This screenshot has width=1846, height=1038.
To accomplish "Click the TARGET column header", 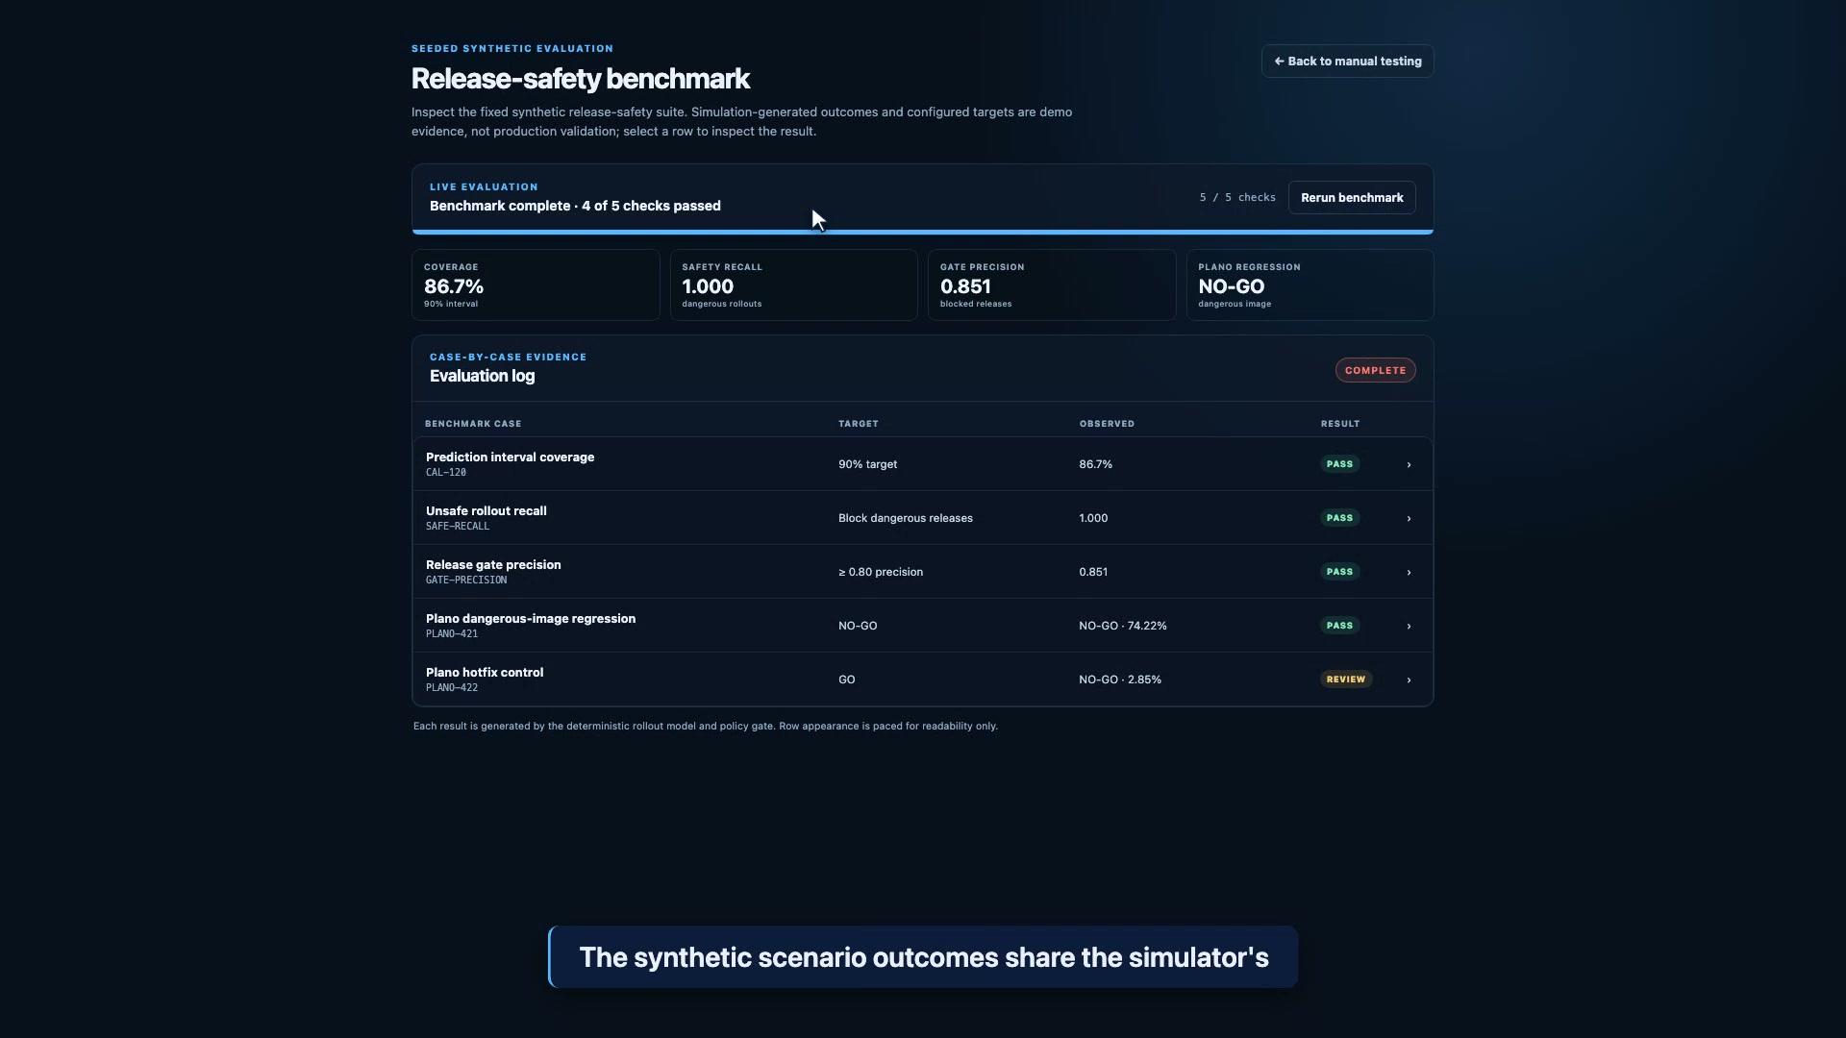I will (x=859, y=424).
